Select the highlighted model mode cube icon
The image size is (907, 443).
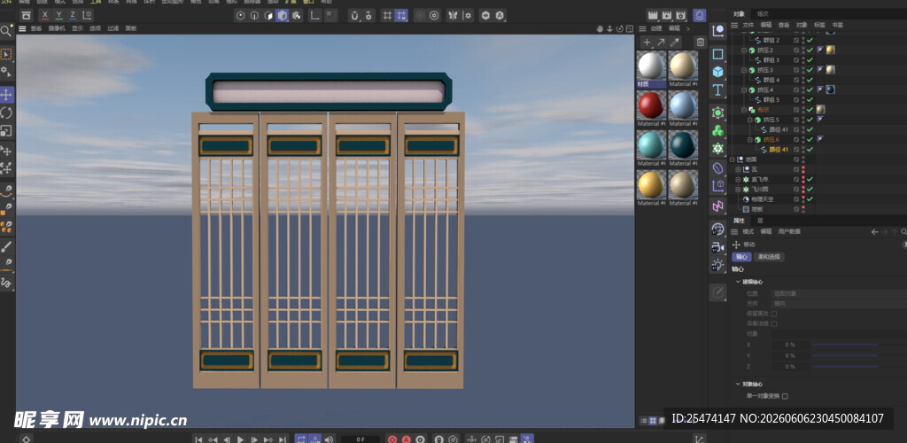[x=283, y=16]
